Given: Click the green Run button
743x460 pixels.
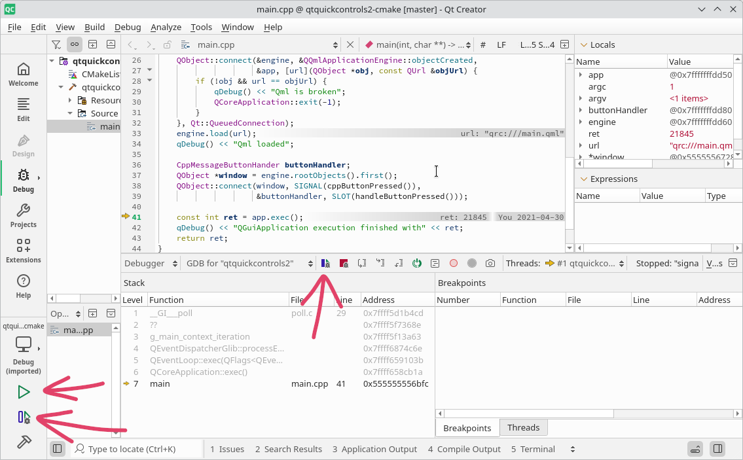Looking at the screenshot, I should 24,392.
